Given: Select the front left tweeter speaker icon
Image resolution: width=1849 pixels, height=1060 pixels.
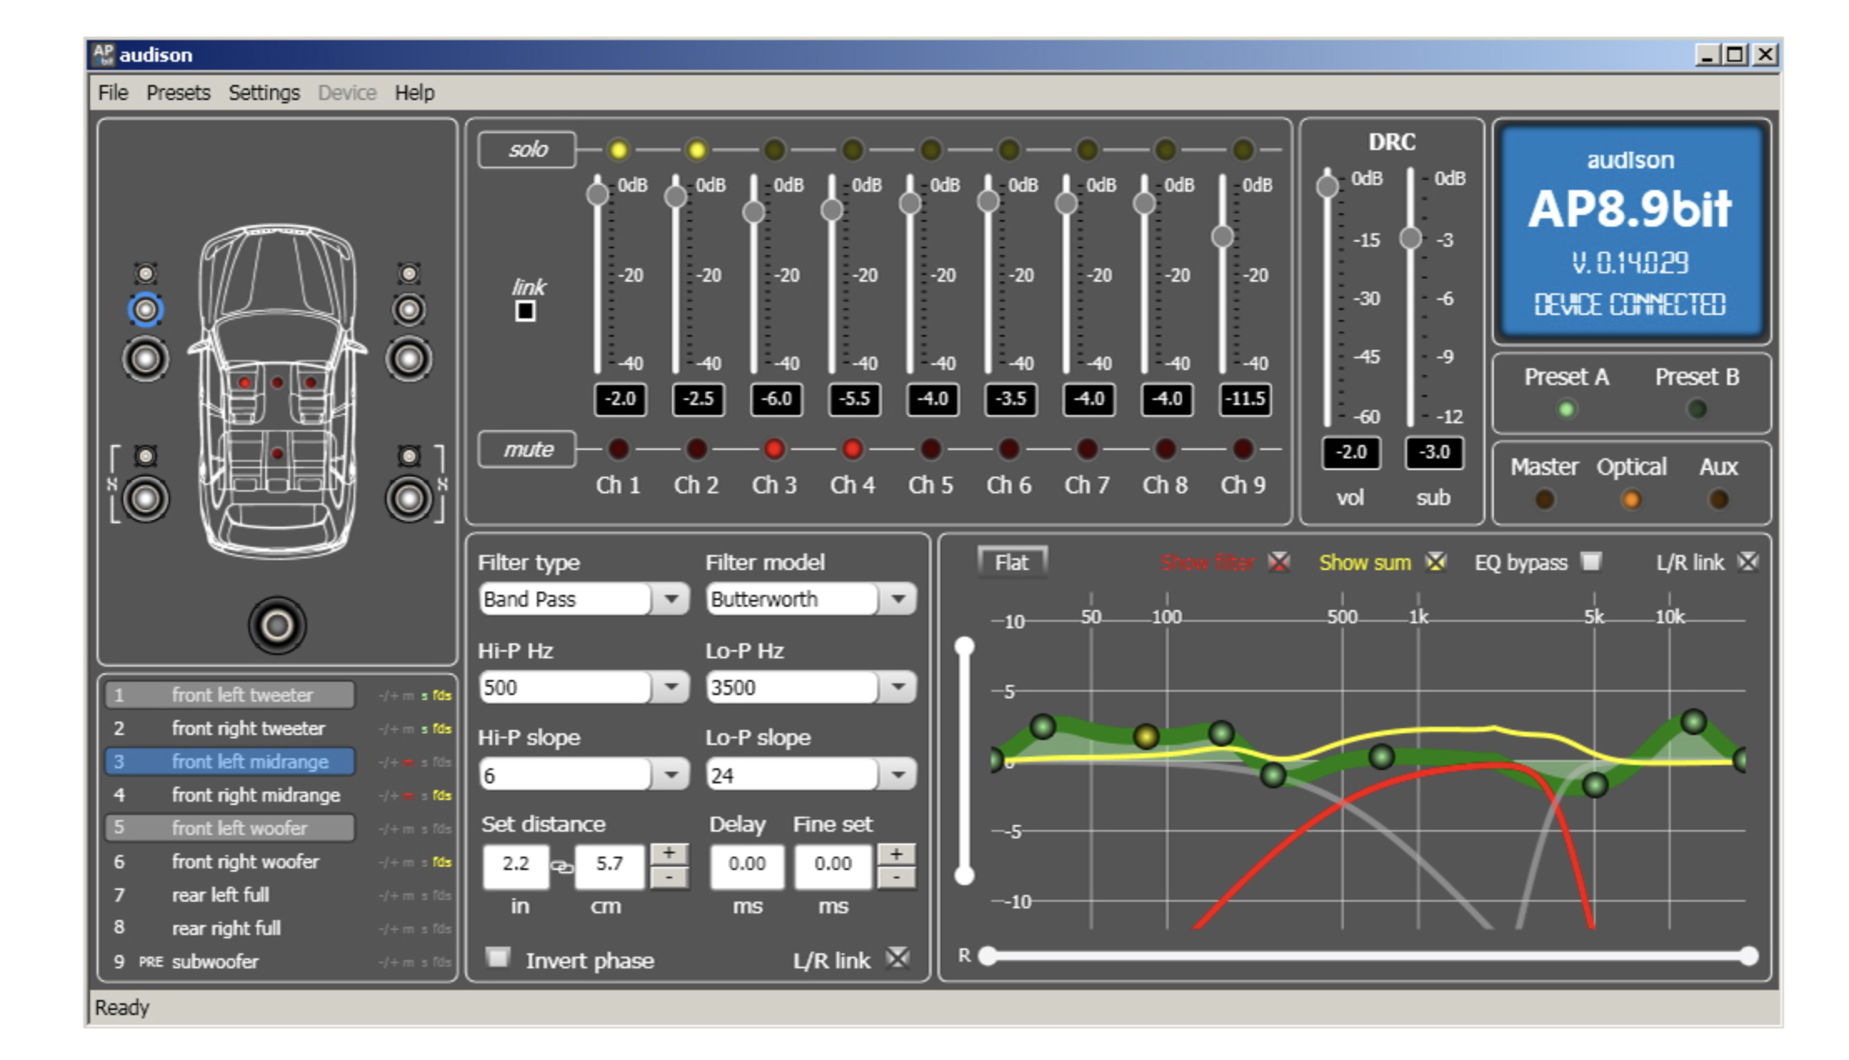Looking at the screenshot, I should coord(146,273).
